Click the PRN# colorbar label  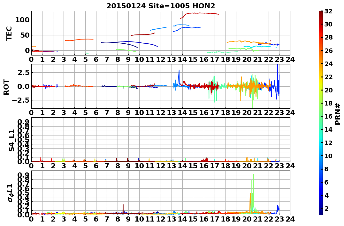point(338,114)
